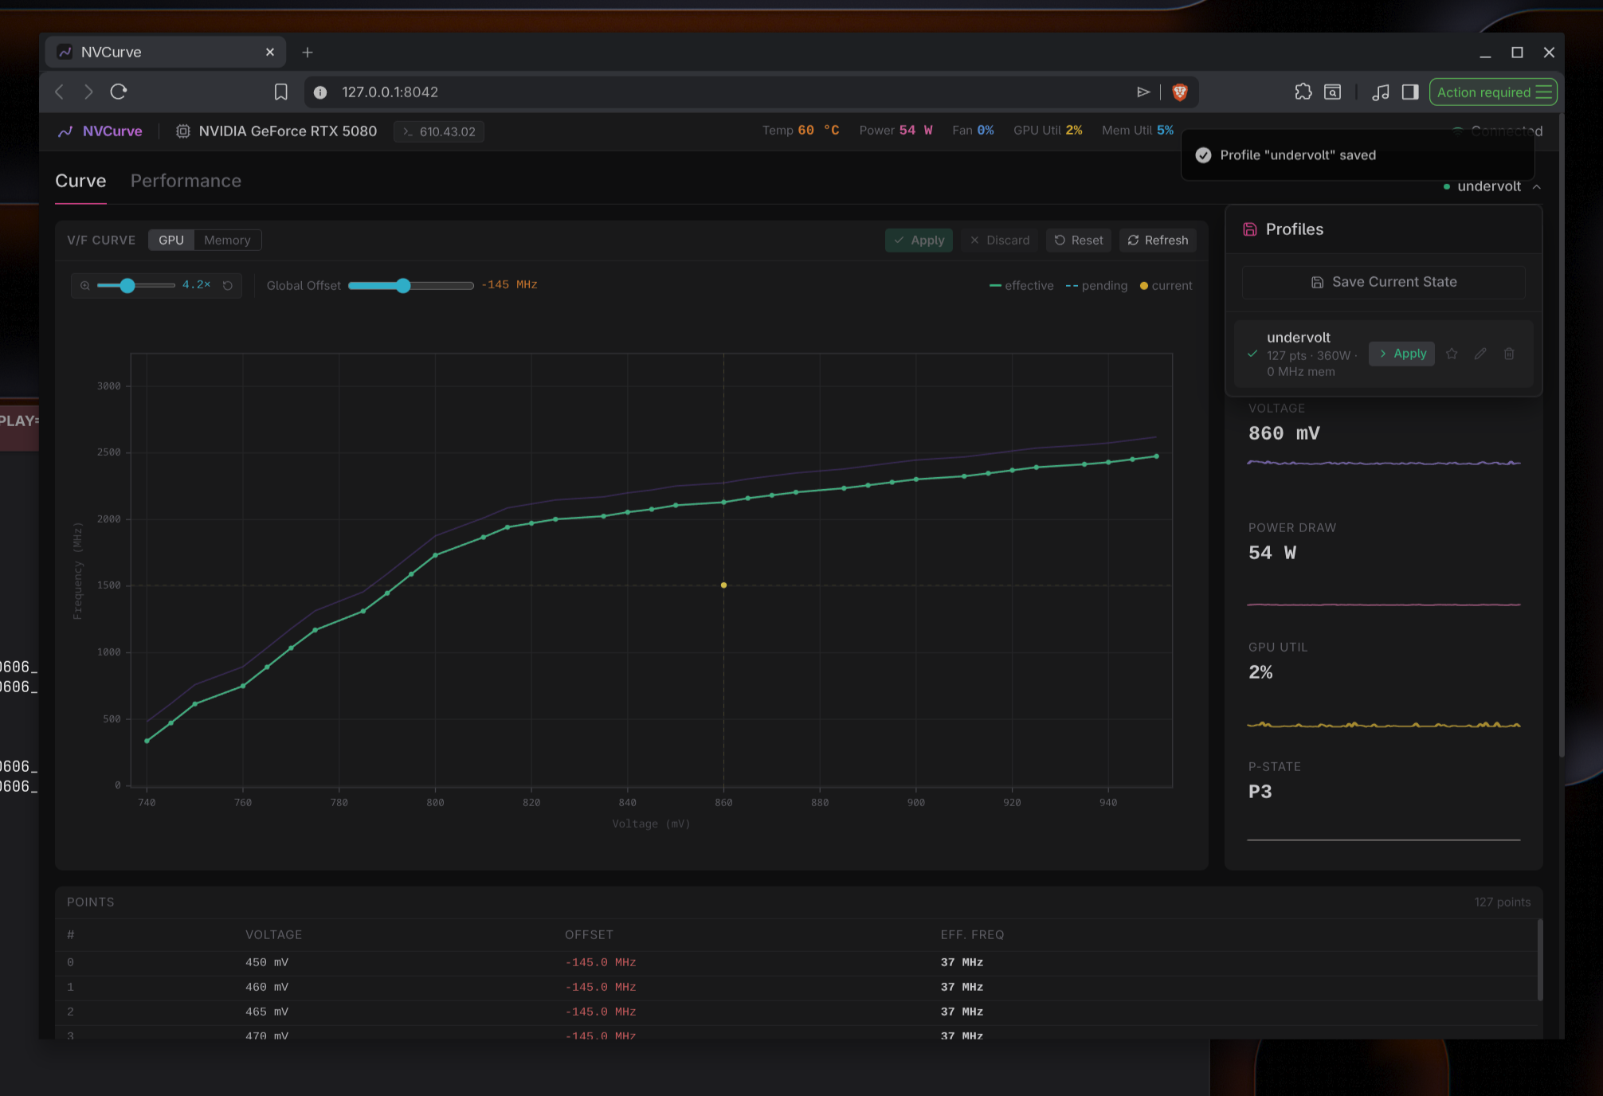Viewport: 1603px width, 1096px height.
Task: Click the points table scrollbar
Action: pyautogui.click(x=1540, y=960)
